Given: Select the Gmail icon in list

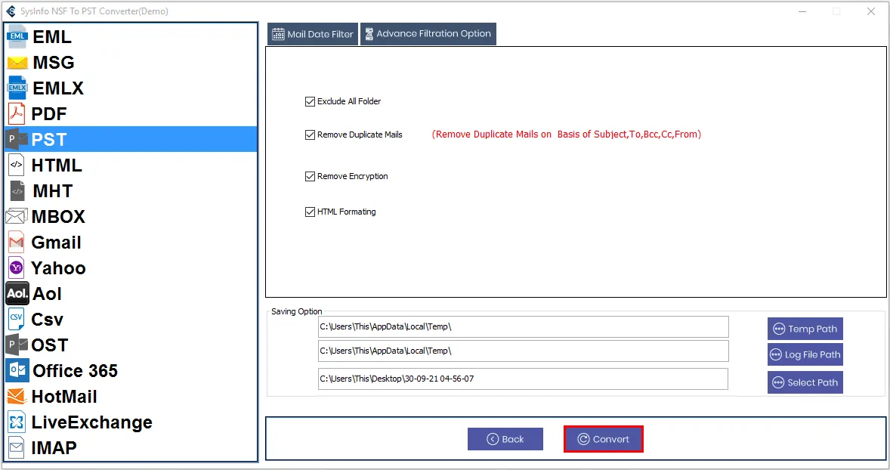Looking at the screenshot, I should coord(17,243).
